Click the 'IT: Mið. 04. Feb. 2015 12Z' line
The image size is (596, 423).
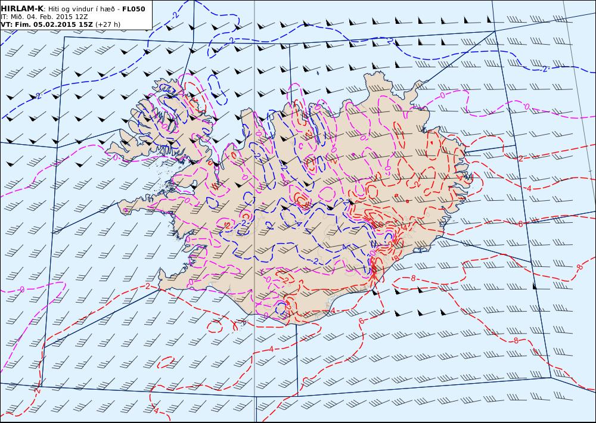44,17
